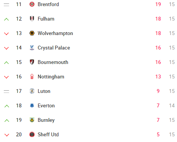Click the Fulham club crest

pyautogui.click(x=32, y=19)
